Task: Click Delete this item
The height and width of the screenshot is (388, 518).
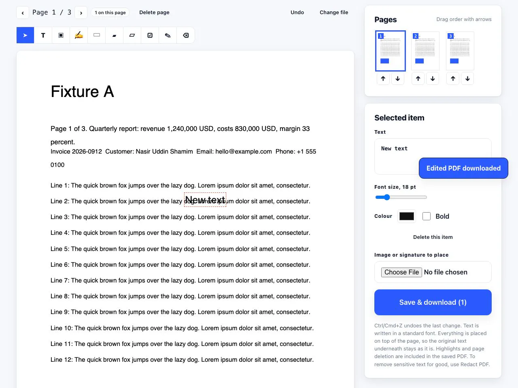Action: pos(433,237)
